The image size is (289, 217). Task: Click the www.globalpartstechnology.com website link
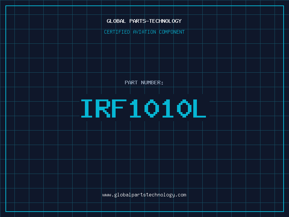point(144,195)
